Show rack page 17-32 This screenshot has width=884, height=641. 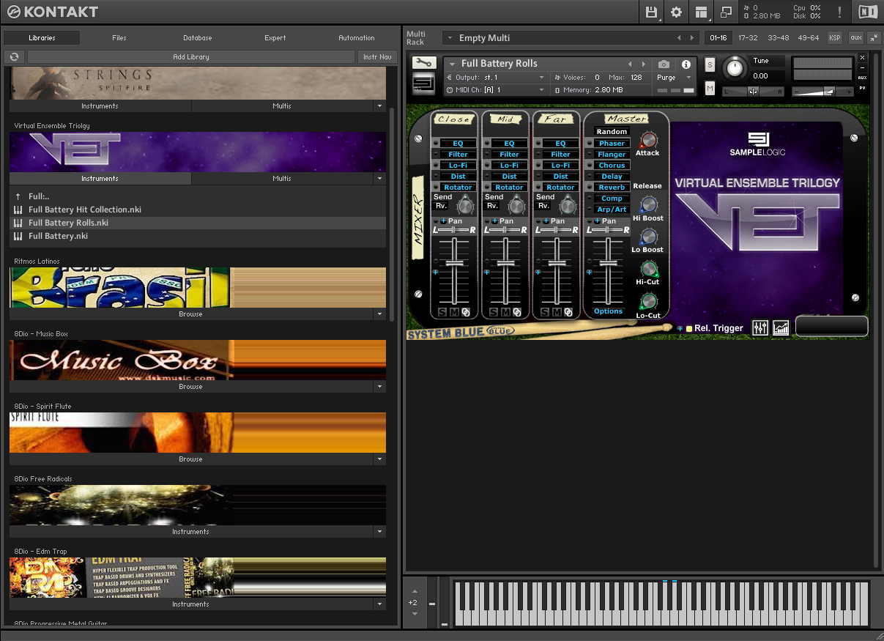(x=748, y=37)
